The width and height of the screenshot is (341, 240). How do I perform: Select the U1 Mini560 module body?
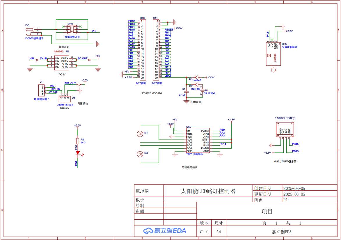pyautogui.click(x=62, y=63)
